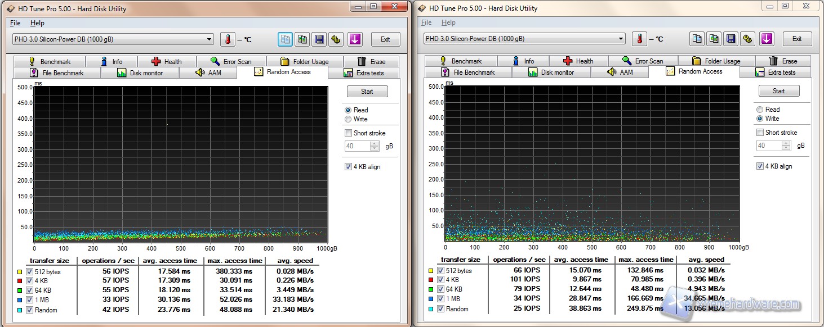Viewport: 824px width, 327px height.
Task: Open Error Scan magnifier tab in right window
Action: [x=643, y=61]
